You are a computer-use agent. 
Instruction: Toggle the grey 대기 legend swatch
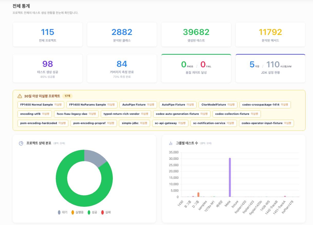[59, 212]
